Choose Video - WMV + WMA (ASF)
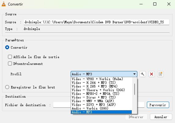Viewport: 175px width, 123px height. [x=101, y=101]
